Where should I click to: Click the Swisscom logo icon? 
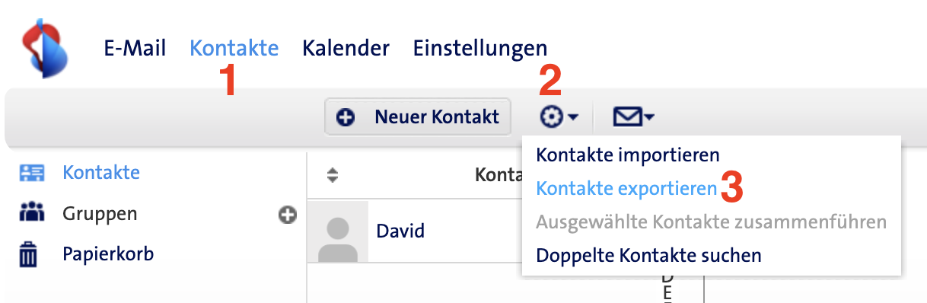click(45, 49)
